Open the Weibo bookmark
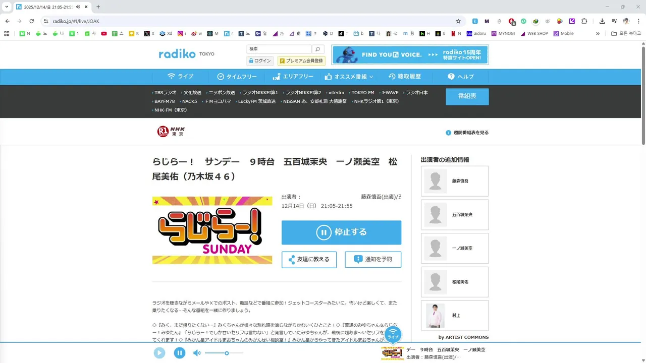This screenshot has width=646, height=363. pos(197,34)
